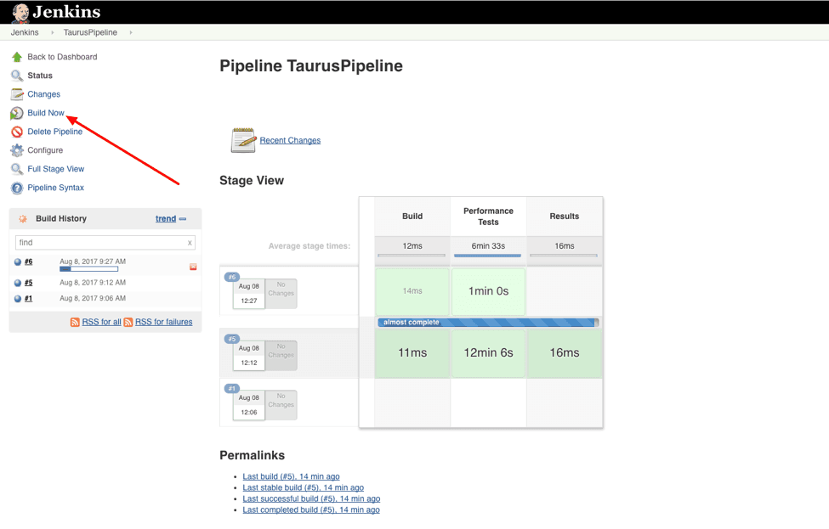The image size is (829, 529).
Task: Click the Changes notepad icon in sidebar
Action: pyautogui.click(x=17, y=94)
